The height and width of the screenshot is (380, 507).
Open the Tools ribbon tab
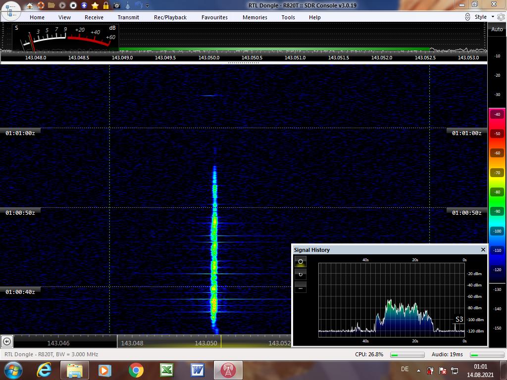(288, 17)
